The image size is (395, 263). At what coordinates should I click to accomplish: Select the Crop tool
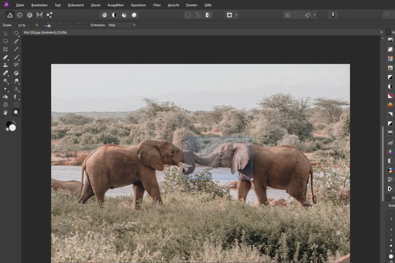(x=6, y=49)
